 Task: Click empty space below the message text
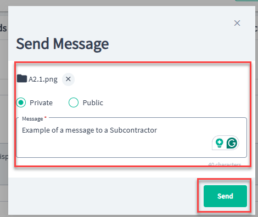[110, 146]
